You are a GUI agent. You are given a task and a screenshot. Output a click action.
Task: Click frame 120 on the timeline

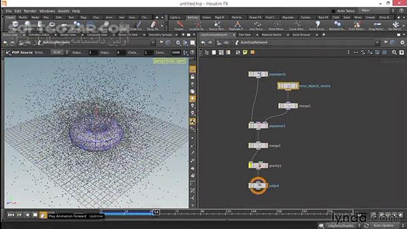tap(228, 212)
